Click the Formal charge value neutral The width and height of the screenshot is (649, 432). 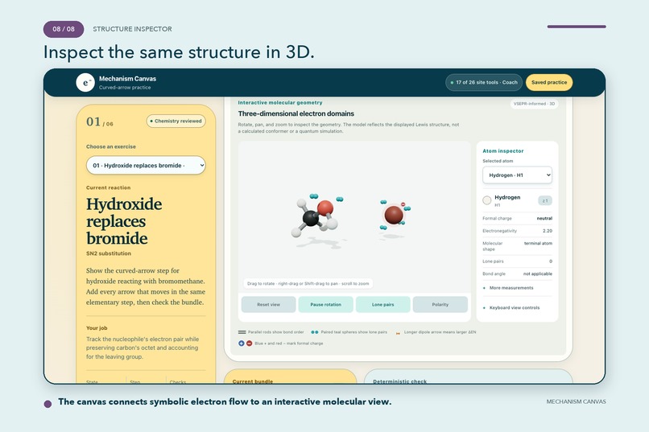[544, 218]
